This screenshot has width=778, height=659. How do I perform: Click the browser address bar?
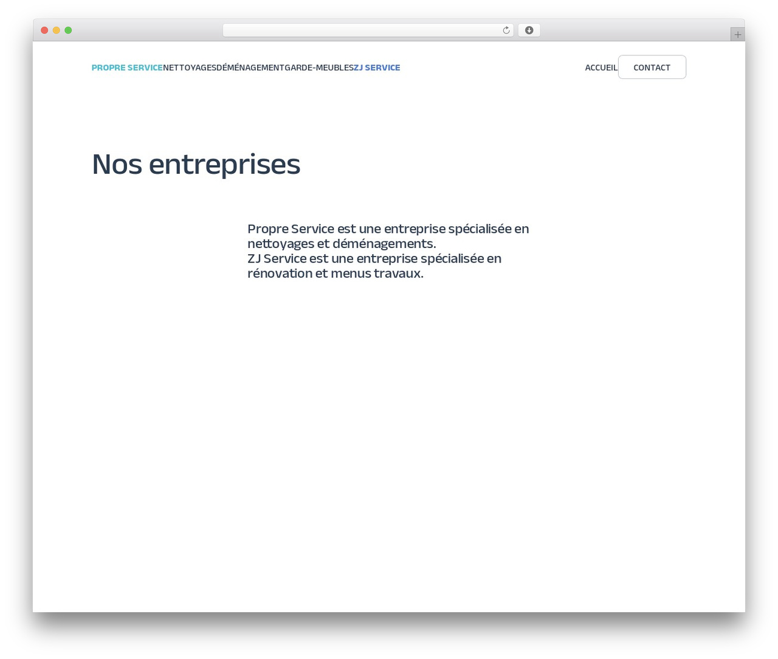point(368,30)
